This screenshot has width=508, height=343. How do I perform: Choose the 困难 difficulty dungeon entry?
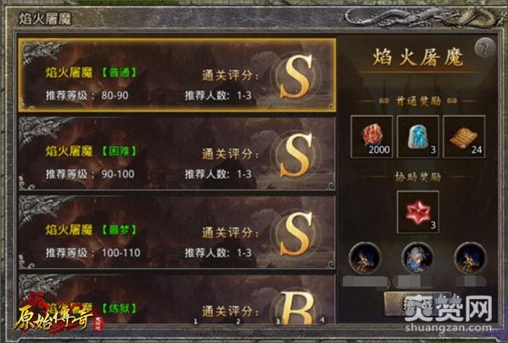177,153
